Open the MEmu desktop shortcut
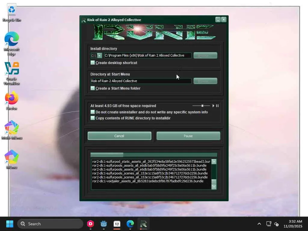The image size is (308, 231). (12, 159)
